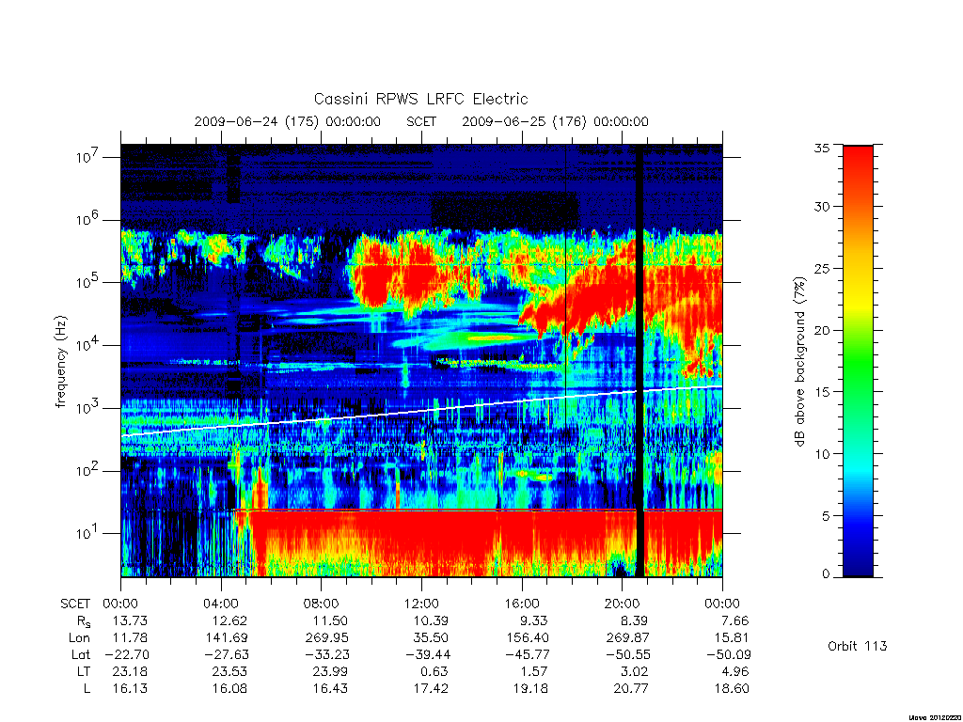Click the start date '2009-06-24 (175) 00:00:00'

tap(288, 121)
